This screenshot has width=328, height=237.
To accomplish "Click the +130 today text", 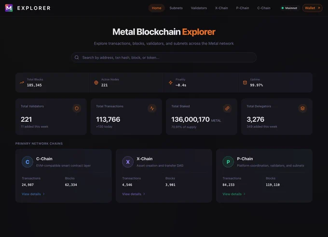I will pyautogui.click(x=104, y=126).
